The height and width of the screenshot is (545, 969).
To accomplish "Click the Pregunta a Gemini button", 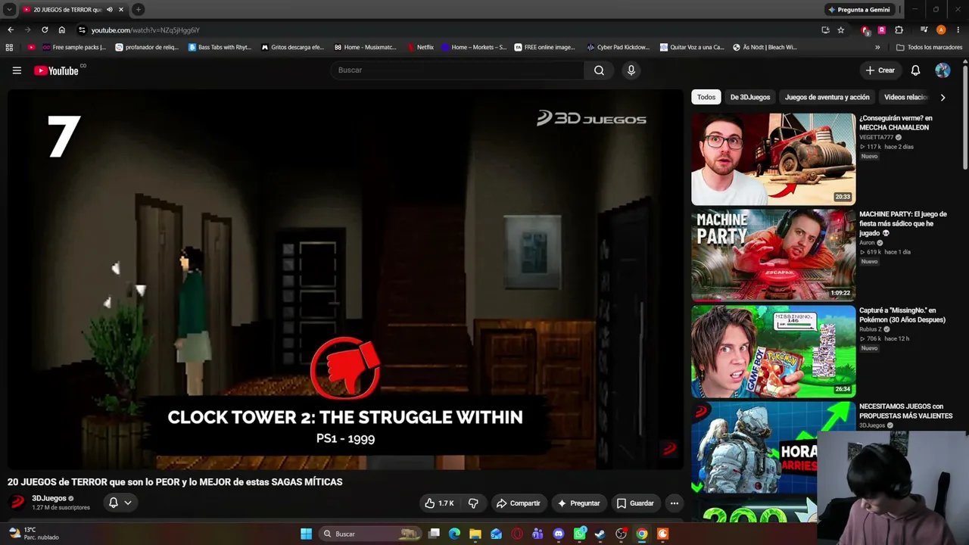I will (859, 10).
